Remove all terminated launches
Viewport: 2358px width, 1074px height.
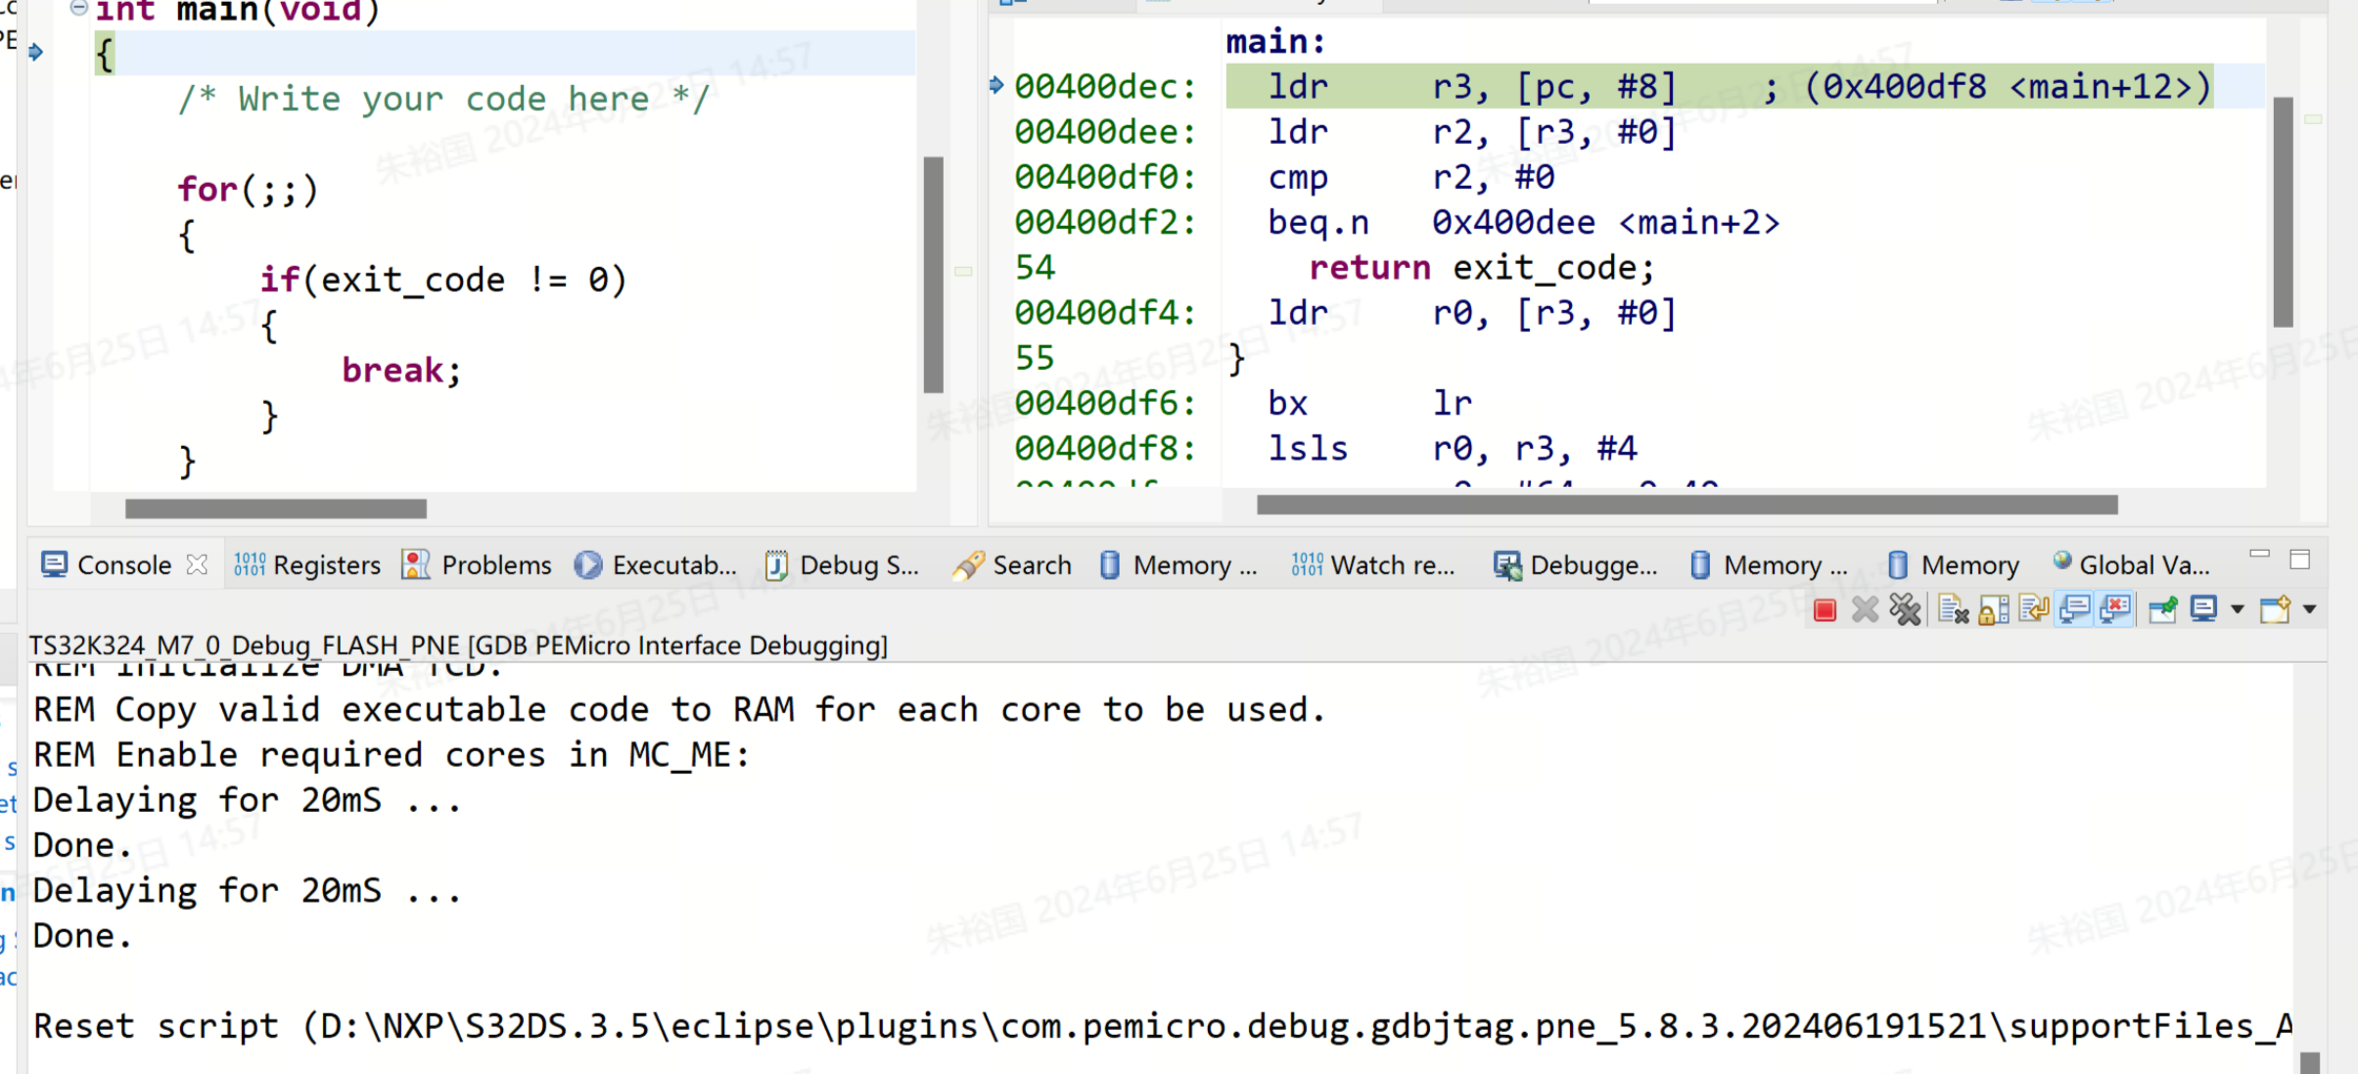tap(1905, 610)
